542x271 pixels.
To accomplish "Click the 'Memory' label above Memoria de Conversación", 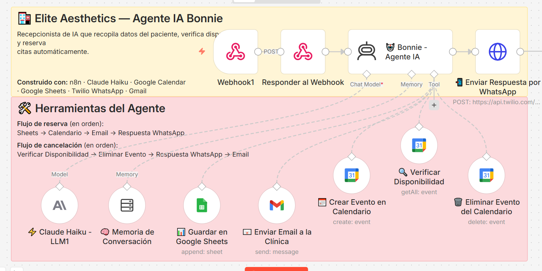I will [127, 174].
